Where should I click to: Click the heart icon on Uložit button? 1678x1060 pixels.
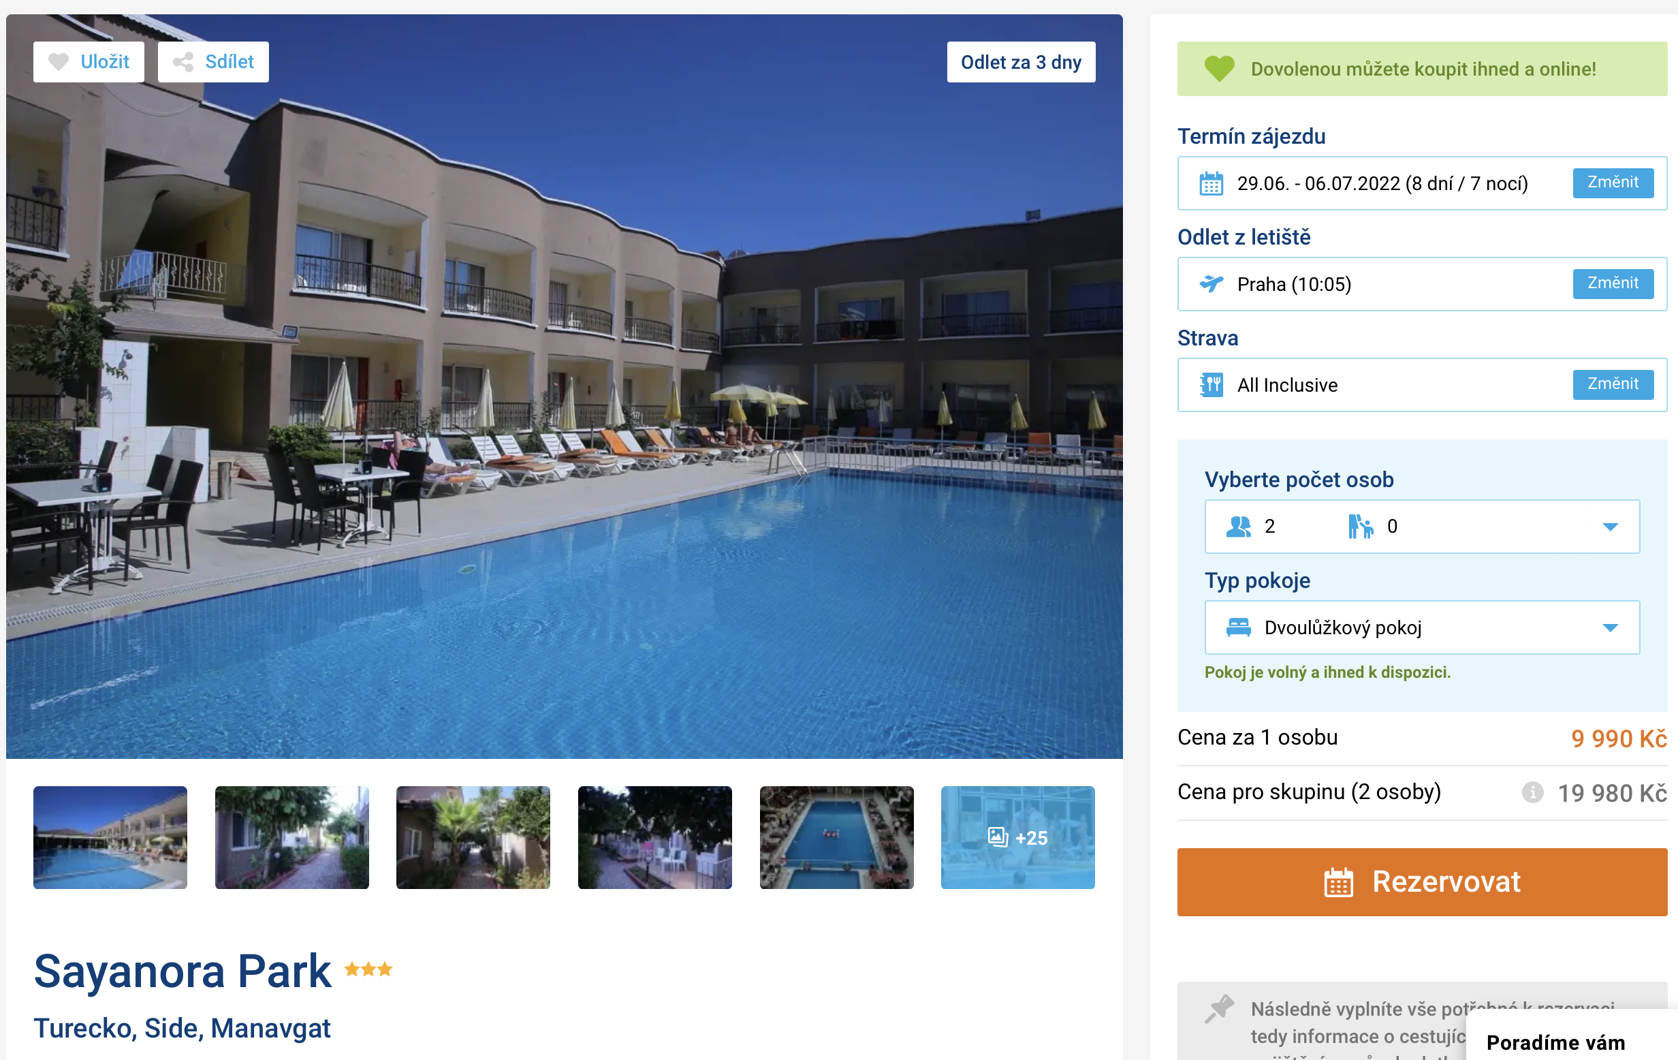(59, 62)
